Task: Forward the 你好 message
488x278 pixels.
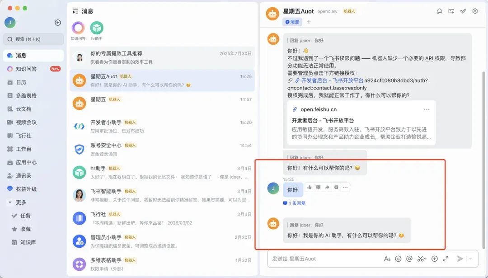Action: click(327, 188)
